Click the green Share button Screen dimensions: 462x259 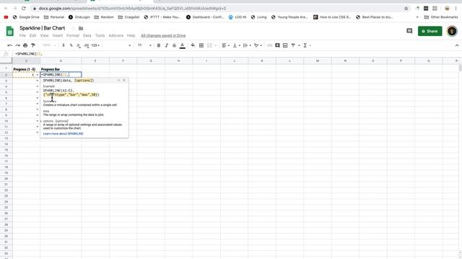pyautogui.click(x=430, y=31)
